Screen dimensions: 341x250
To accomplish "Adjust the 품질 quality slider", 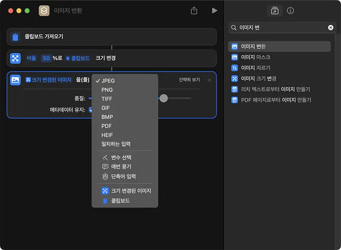I will pos(163,99).
